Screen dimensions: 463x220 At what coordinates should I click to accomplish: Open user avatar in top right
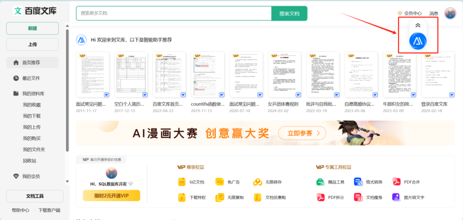450,13
